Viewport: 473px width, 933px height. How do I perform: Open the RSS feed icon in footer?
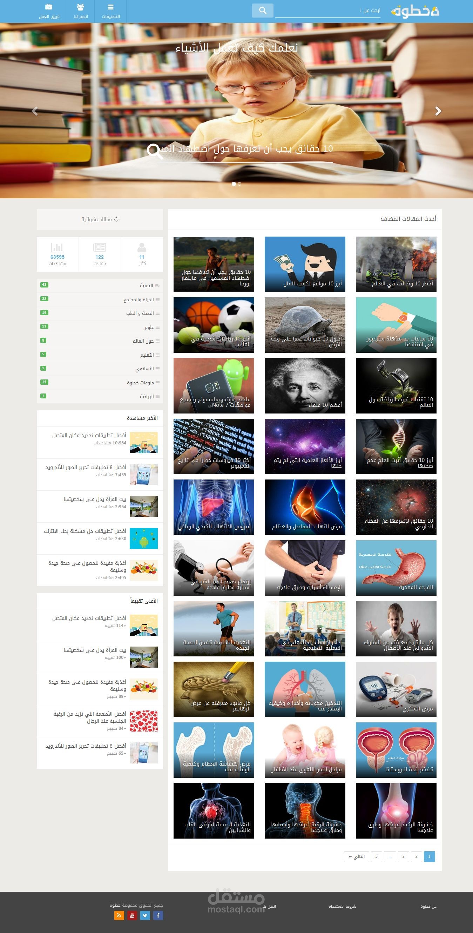[x=119, y=915]
